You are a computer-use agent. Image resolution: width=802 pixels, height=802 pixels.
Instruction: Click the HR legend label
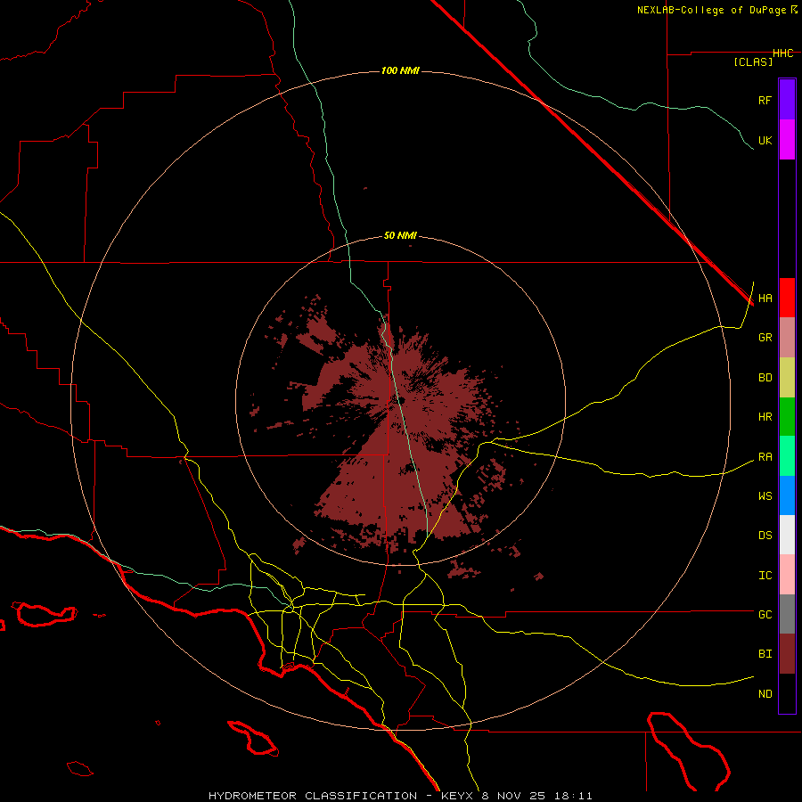(765, 417)
